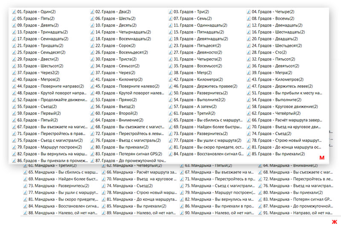Select the file '31. Градов - Четыреста(2)'
Viewport: 341px width, 228px height.
pyautogui.click(x=195, y=59)
